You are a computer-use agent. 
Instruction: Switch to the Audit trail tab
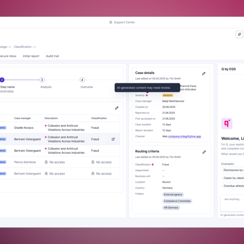click(x=52, y=56)
